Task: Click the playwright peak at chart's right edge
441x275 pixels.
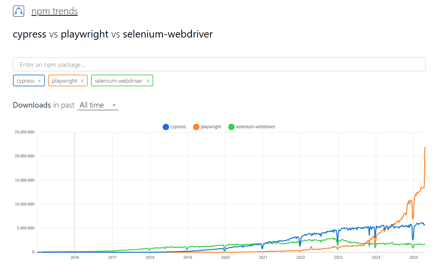Action: coord(425,147)
